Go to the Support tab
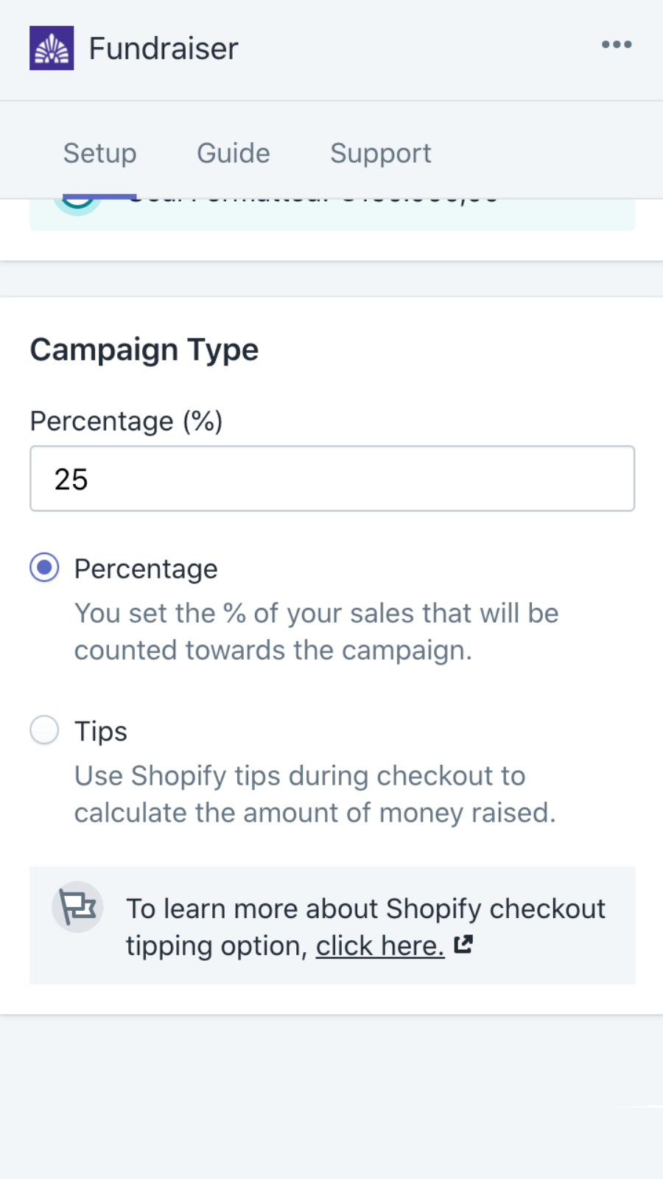 point(380,153)
